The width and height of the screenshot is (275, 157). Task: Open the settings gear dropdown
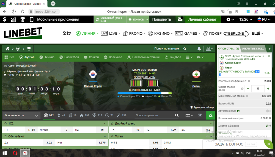tap(230, 19)
